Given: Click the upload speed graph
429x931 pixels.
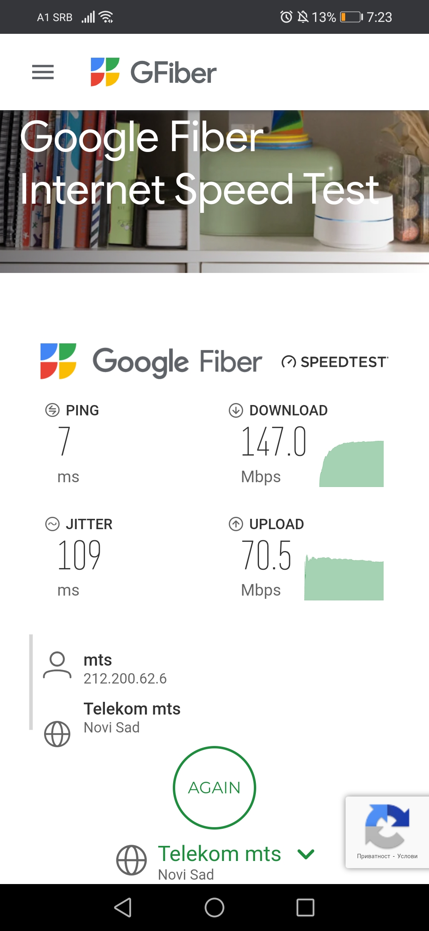Looking at the screenshot, I should click(344, 578).
